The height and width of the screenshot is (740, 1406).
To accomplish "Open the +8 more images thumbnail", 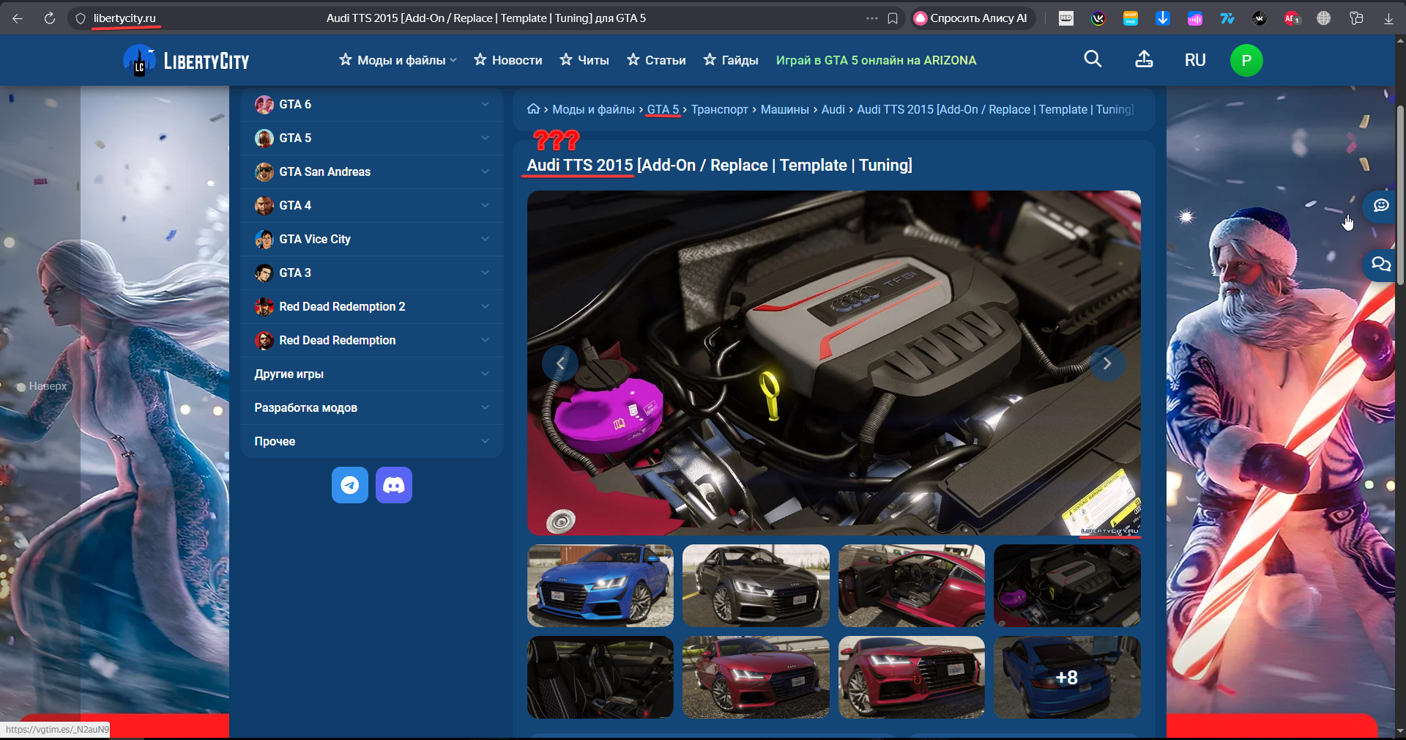I will tap(1067, 677).
